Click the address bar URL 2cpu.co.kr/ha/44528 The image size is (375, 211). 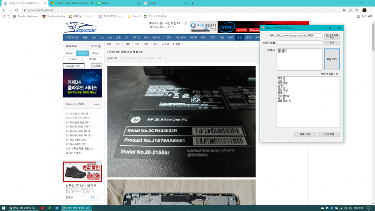tap(40, 10)
